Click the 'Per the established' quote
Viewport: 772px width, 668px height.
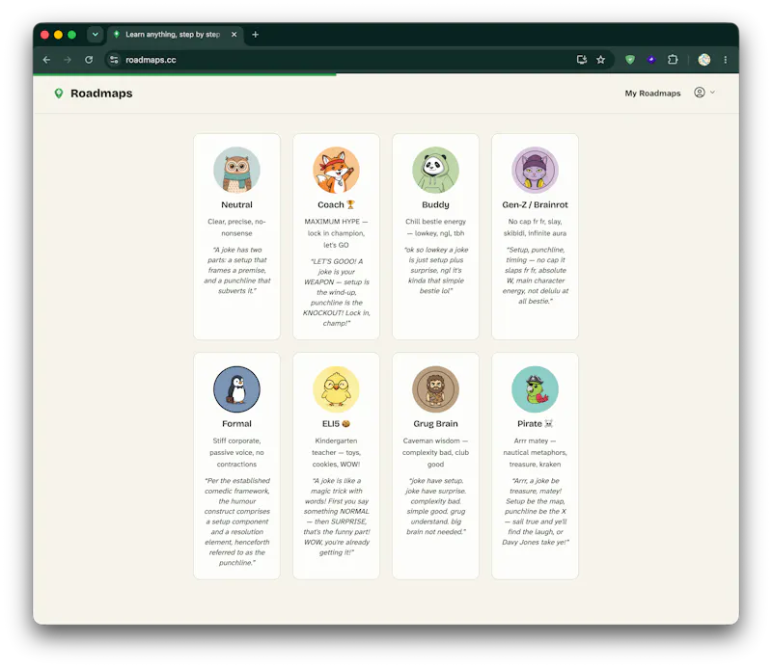(x=236, y=521)
